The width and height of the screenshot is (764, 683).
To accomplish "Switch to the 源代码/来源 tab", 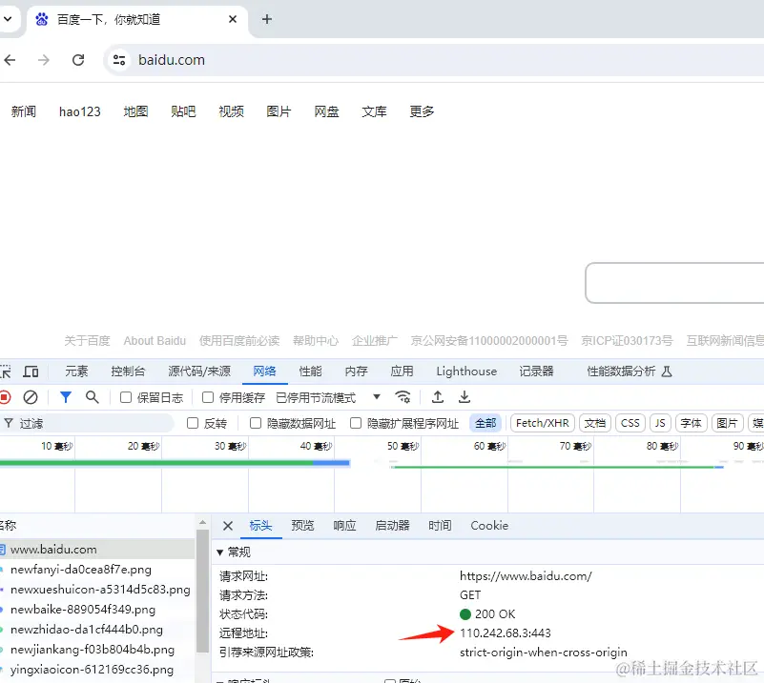I will 199,372.
